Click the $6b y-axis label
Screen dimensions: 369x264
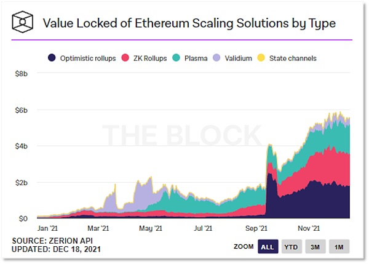pos(21,110)
